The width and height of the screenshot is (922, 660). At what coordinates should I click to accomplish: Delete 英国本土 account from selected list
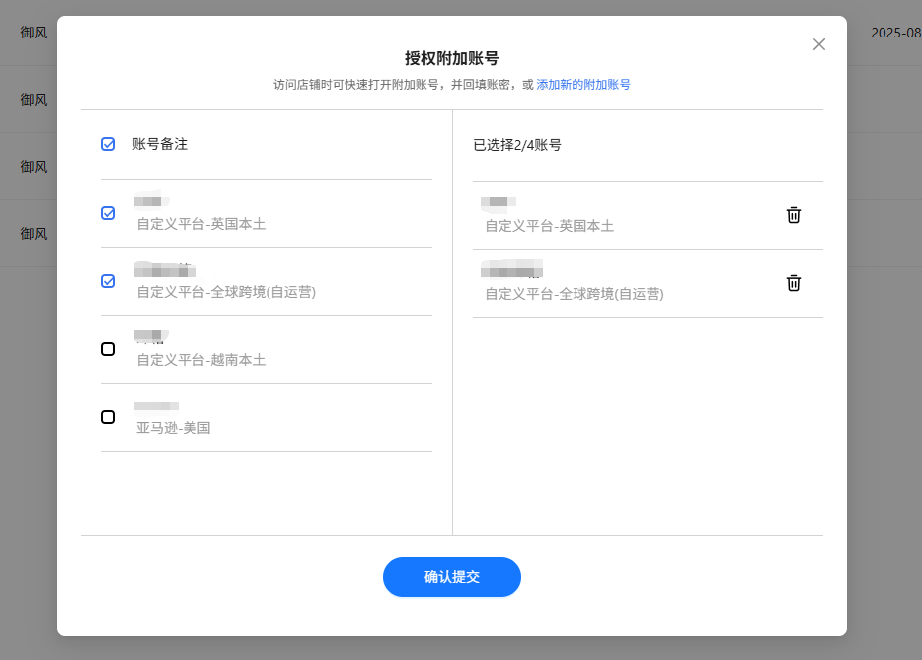(x=793, y=215)
